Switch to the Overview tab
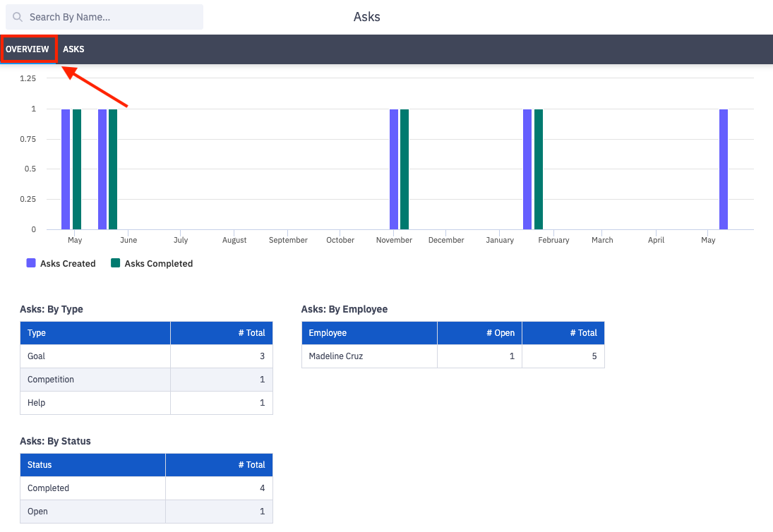 click(28, 49)
